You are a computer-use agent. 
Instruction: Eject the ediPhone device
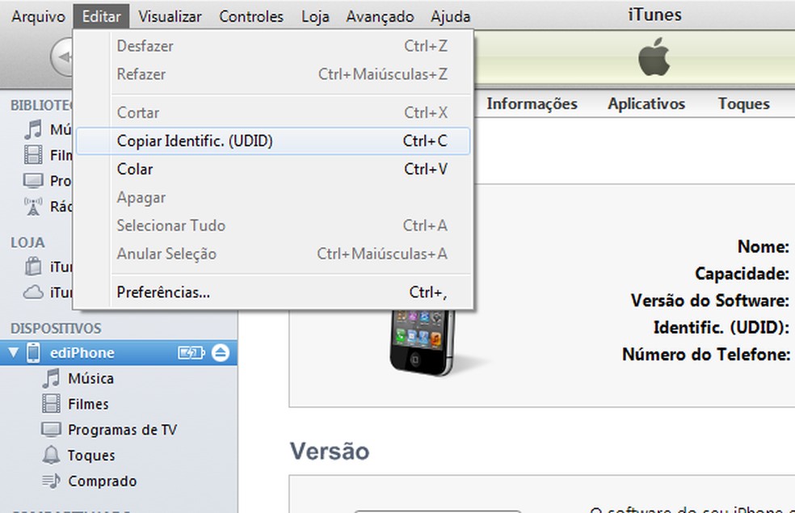click(x=221, y=353)
